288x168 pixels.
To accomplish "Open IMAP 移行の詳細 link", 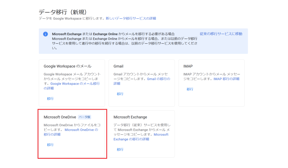I will tap(226, 79).
